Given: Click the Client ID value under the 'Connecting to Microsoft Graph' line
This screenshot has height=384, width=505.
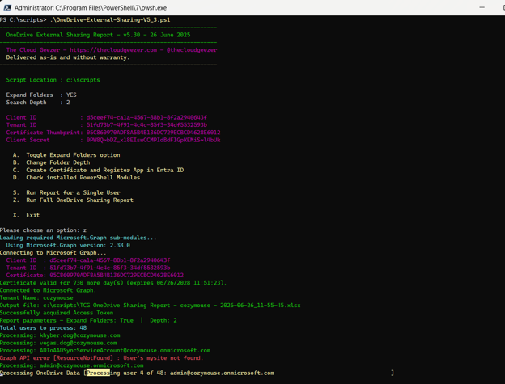Looking at the screenshot, I should (x=110, y=260).
